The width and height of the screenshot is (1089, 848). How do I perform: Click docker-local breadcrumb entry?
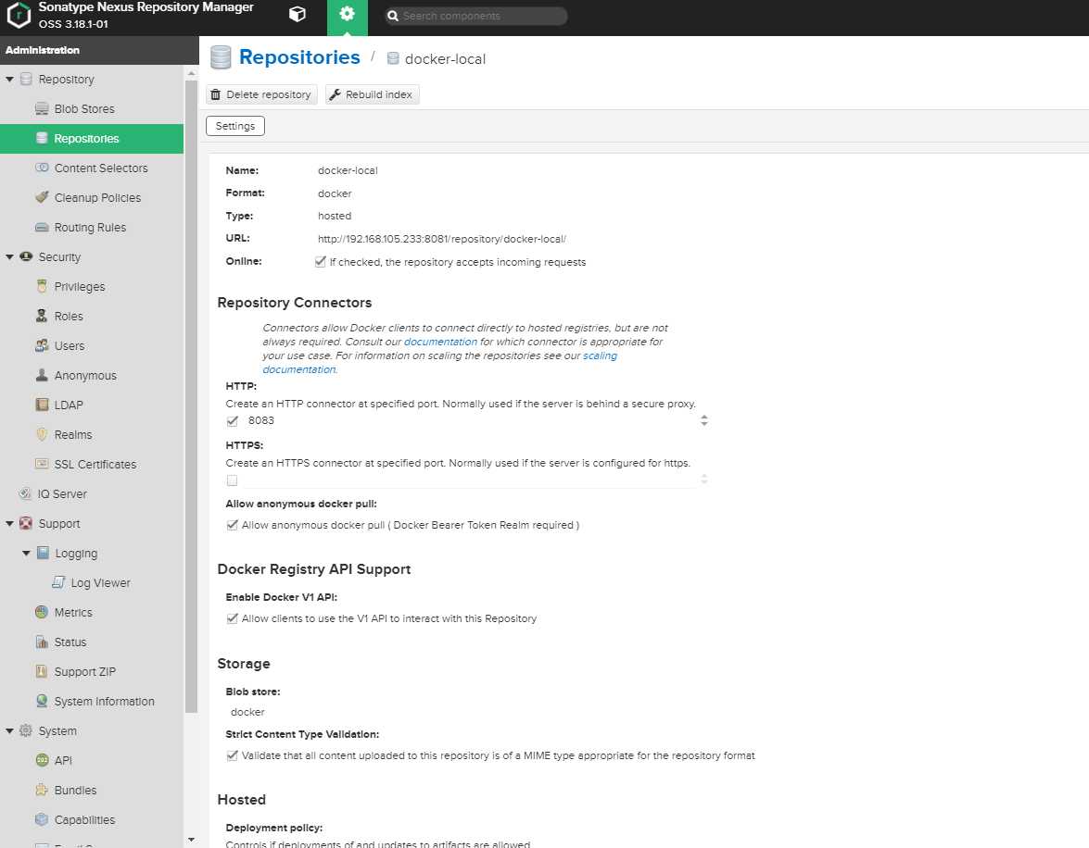click(445, 59)
